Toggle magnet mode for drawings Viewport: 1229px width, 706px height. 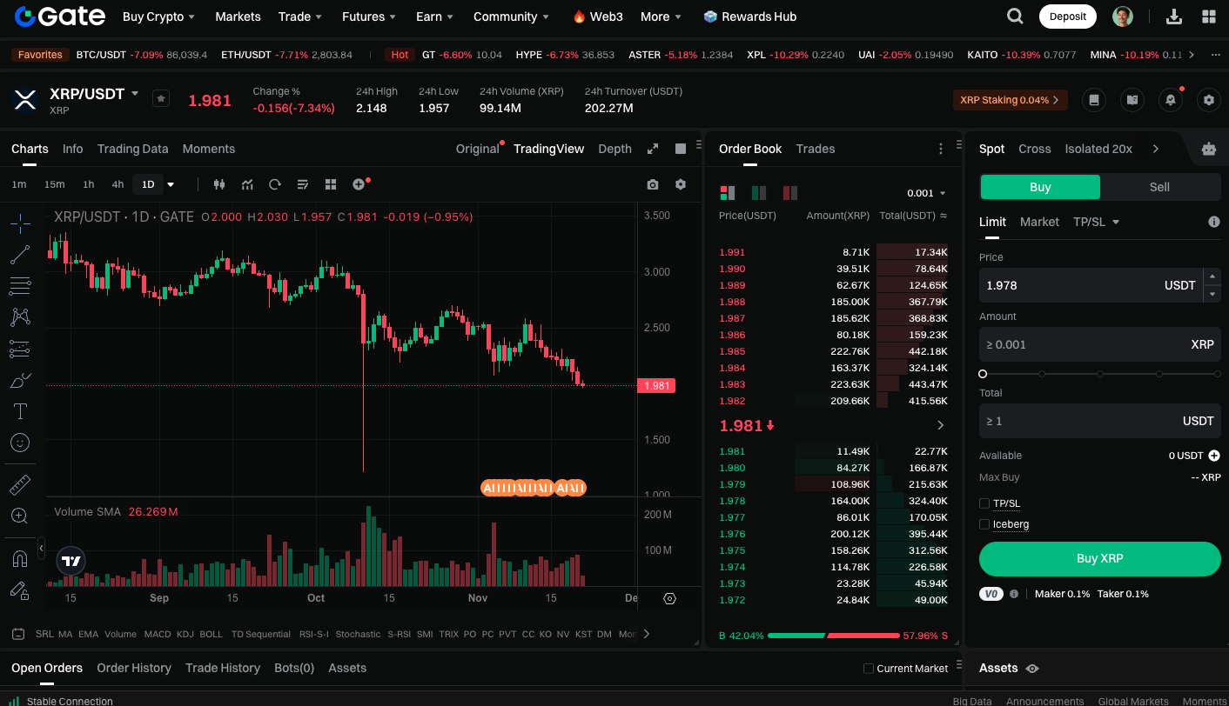pyautogui.click(x=20, y=558)
